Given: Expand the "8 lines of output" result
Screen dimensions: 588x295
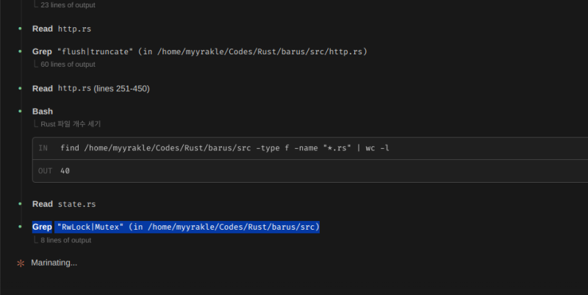Looking at the screenshot, I should coord(65,240).
